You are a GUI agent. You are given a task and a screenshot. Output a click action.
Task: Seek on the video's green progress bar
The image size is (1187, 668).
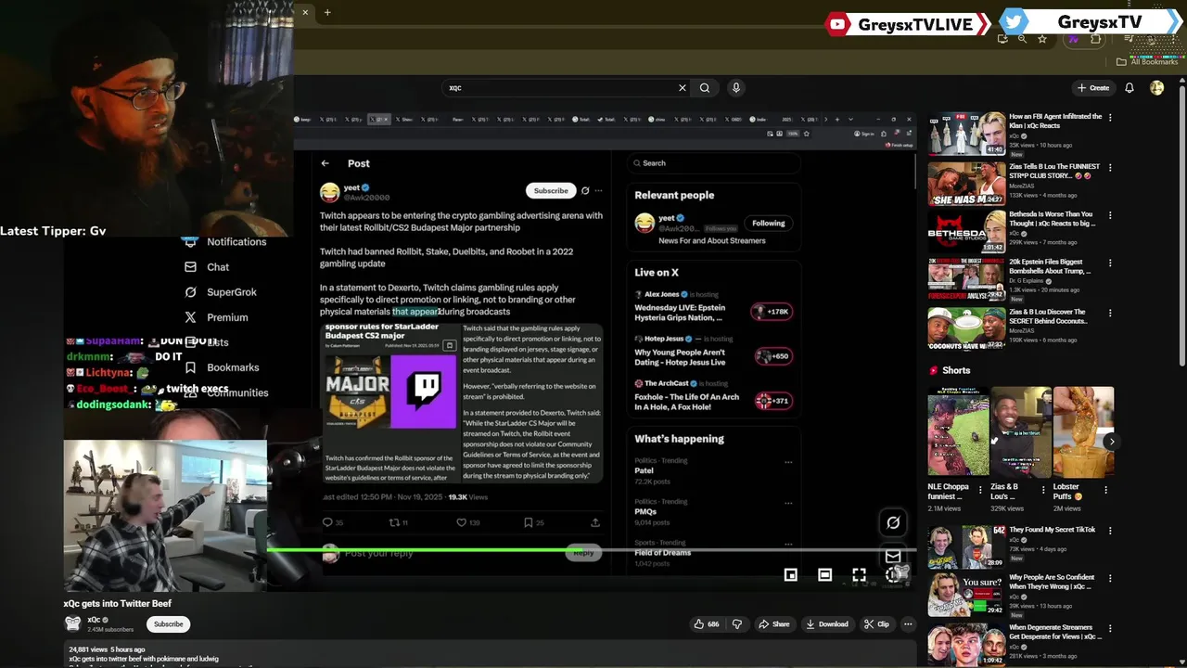click(592, 549)
